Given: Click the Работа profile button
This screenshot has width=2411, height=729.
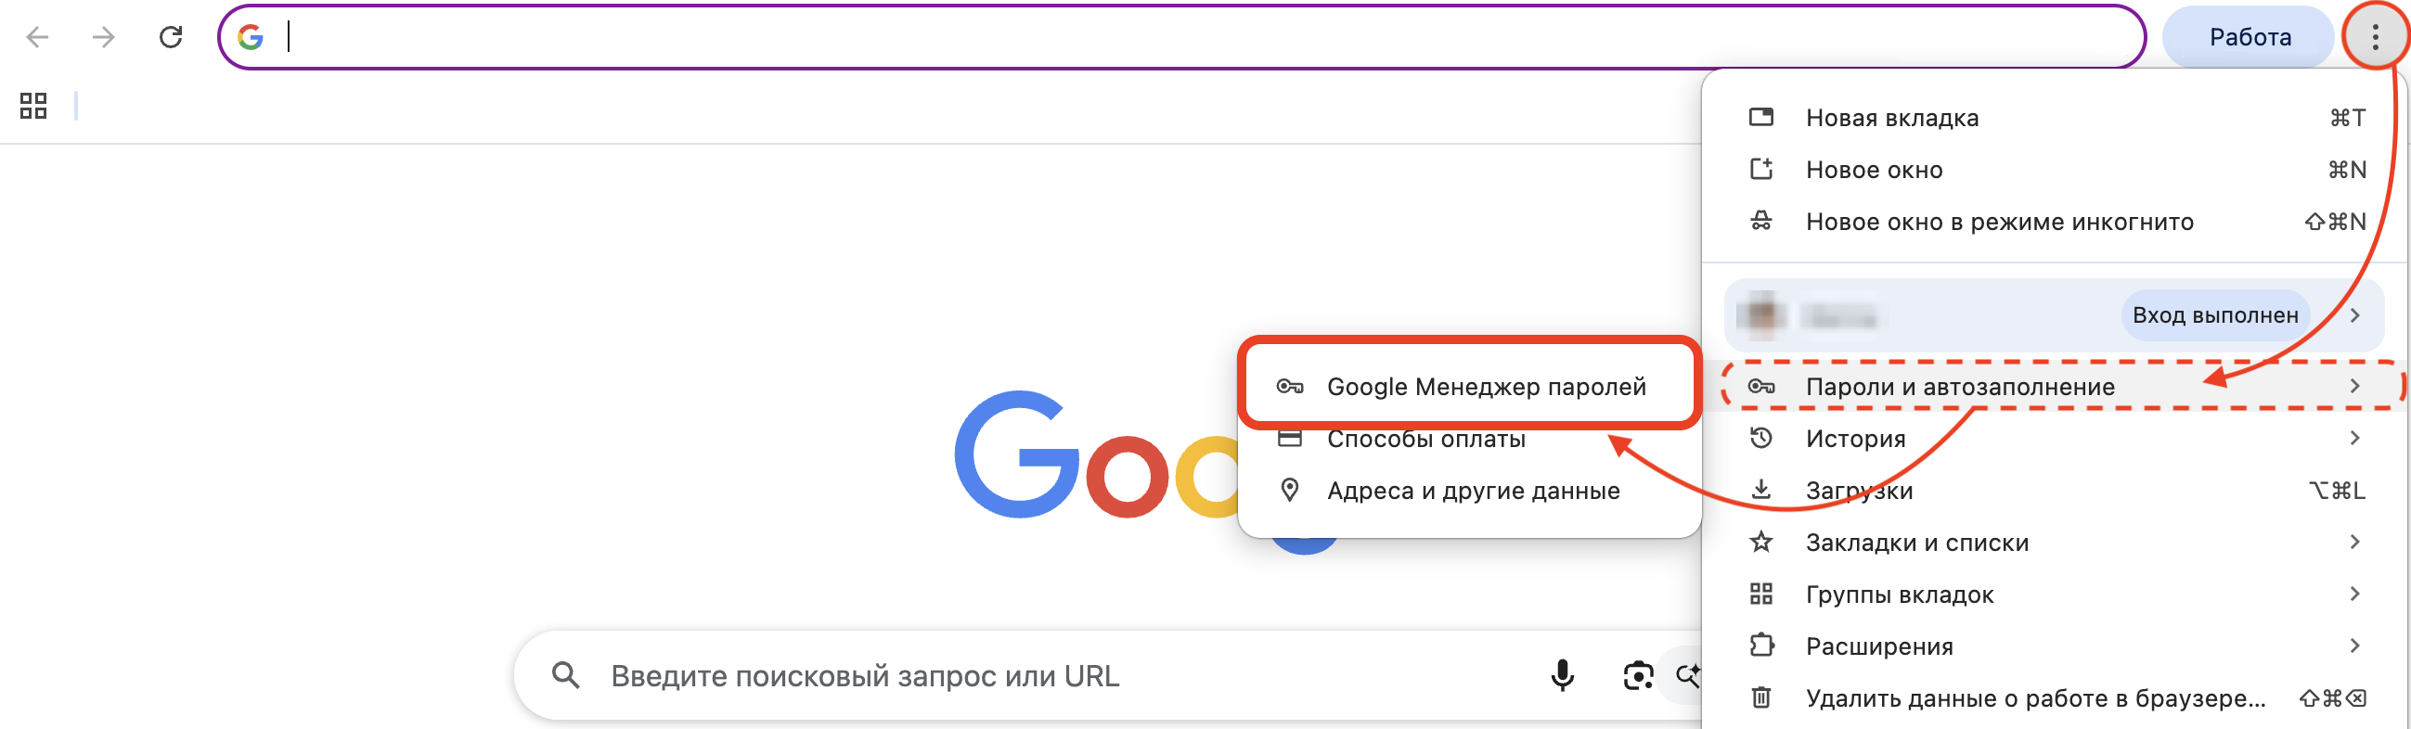Looking at the screenshot, I should tap(2248, 36).
